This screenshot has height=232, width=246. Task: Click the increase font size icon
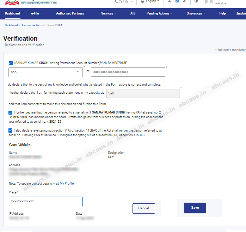pos(185,1)
